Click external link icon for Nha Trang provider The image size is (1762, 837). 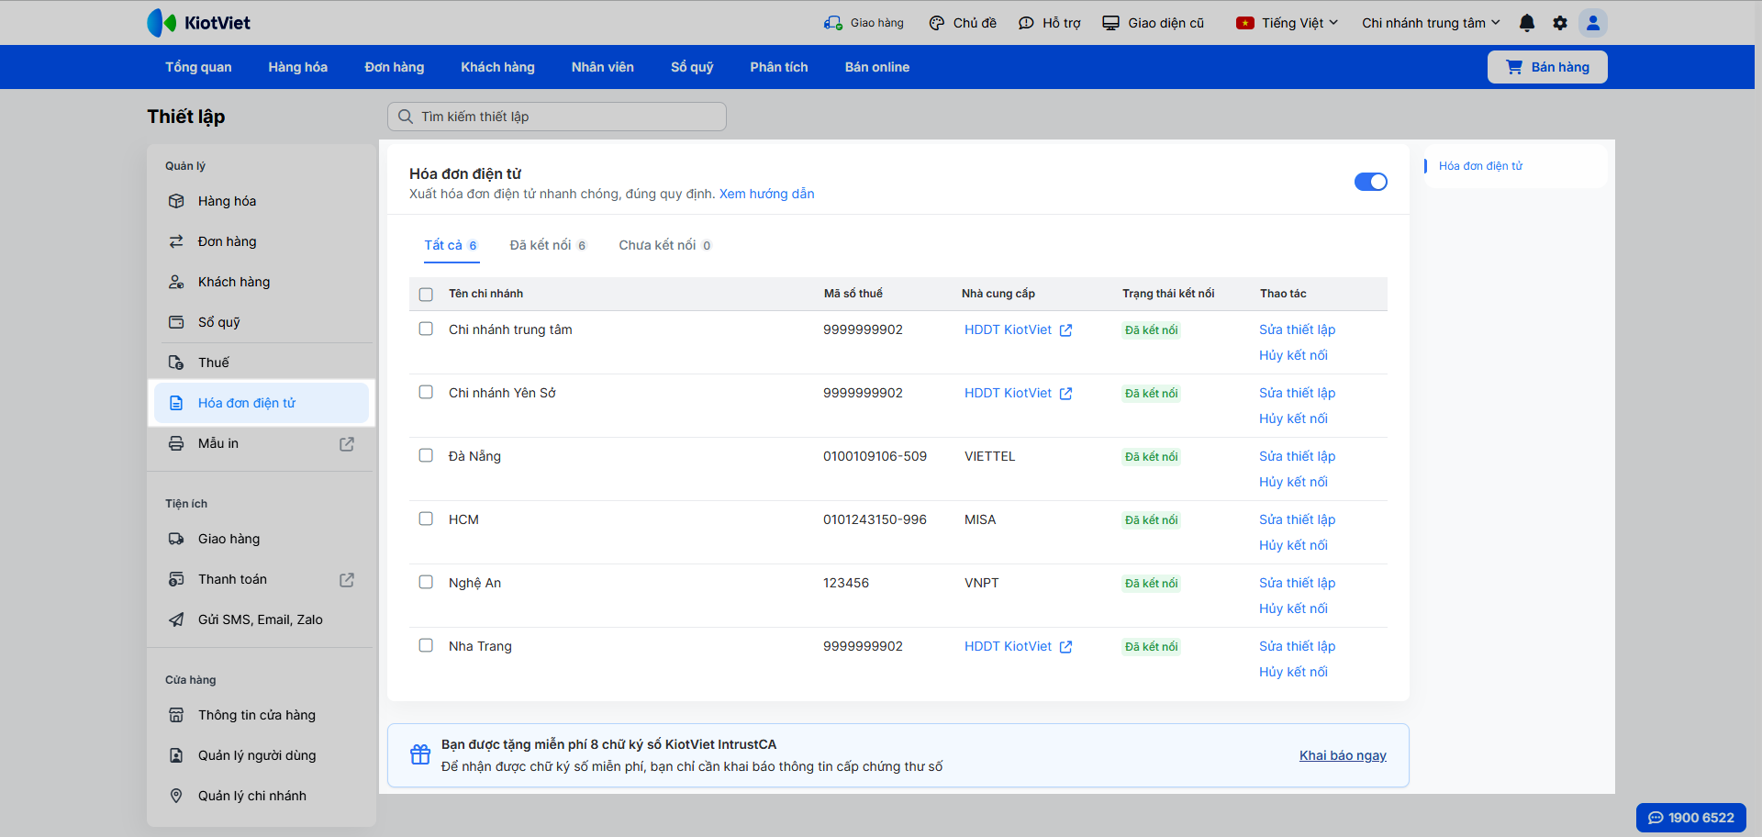[x=1065, y=647]
